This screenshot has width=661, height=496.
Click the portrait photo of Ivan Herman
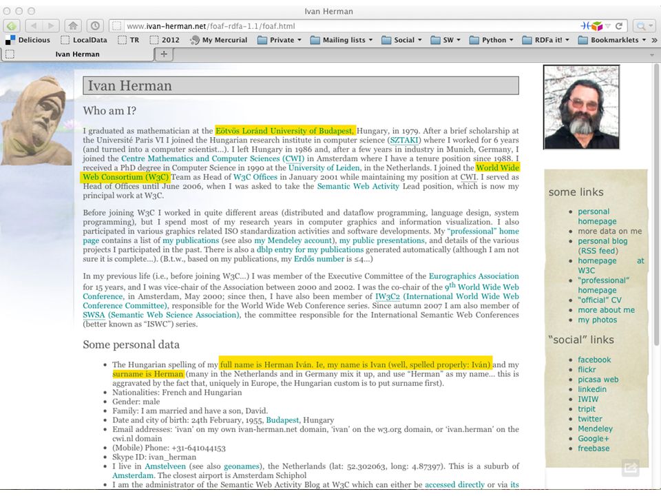click(x=581, y=107)
